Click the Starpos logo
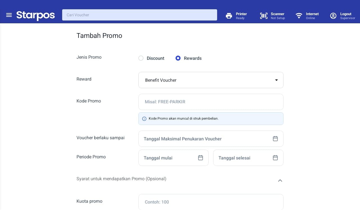 35,15
